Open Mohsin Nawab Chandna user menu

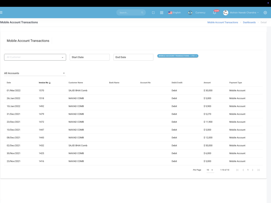(x=244, y=13)
